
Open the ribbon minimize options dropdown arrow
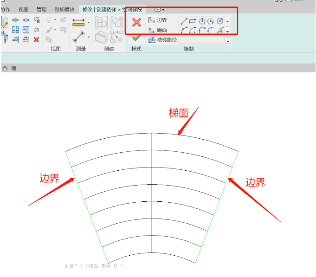coord(163,10)
